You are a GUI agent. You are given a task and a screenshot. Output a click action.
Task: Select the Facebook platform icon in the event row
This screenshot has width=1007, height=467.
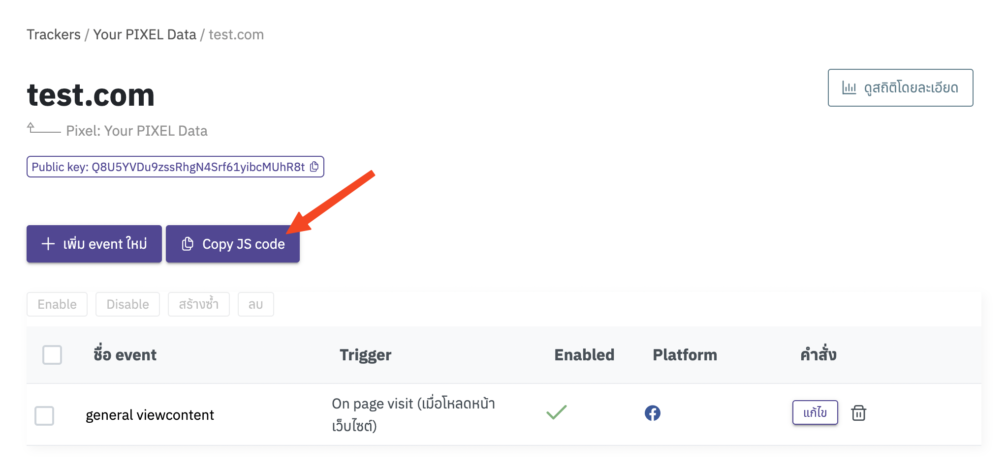click(653, 413)
